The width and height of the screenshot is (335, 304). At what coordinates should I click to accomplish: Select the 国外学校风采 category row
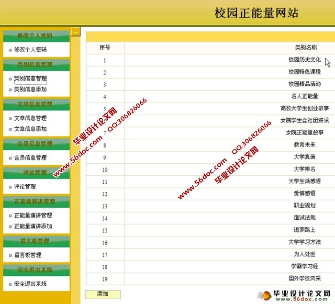[211, 279]
